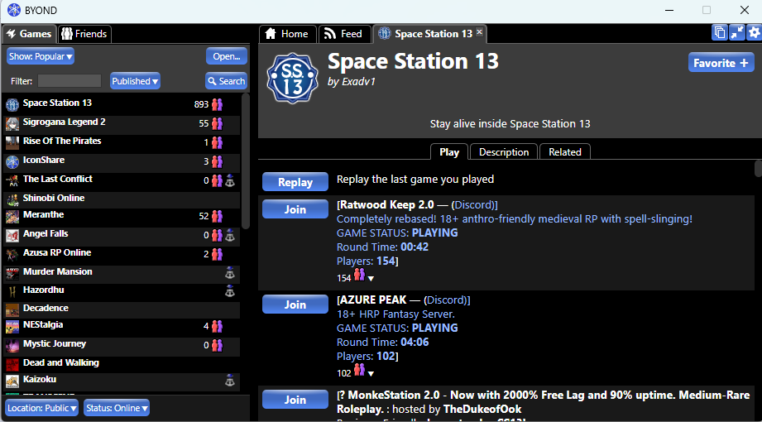Open the Location: Public dropdown
Screen dimensions: 762x422
click(42, 408)
